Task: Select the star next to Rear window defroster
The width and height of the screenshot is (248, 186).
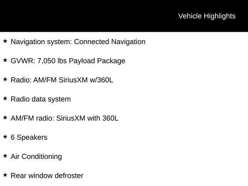Action: [5, 175]
